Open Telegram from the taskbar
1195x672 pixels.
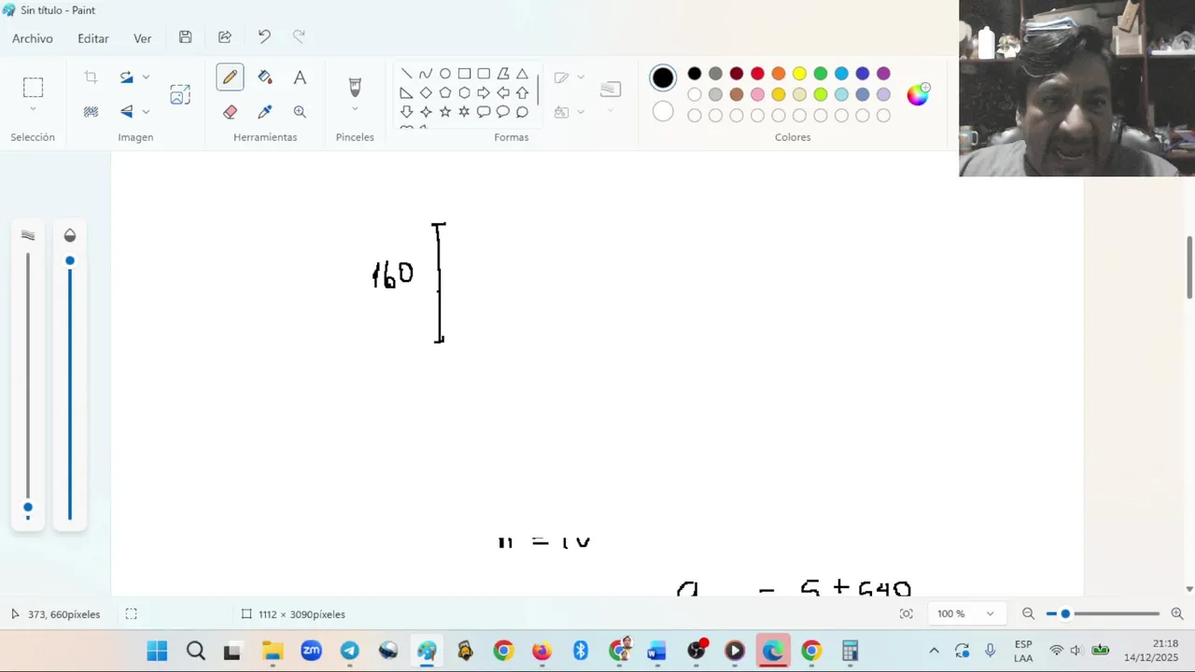pyautogui.click(x=349, y=651)
